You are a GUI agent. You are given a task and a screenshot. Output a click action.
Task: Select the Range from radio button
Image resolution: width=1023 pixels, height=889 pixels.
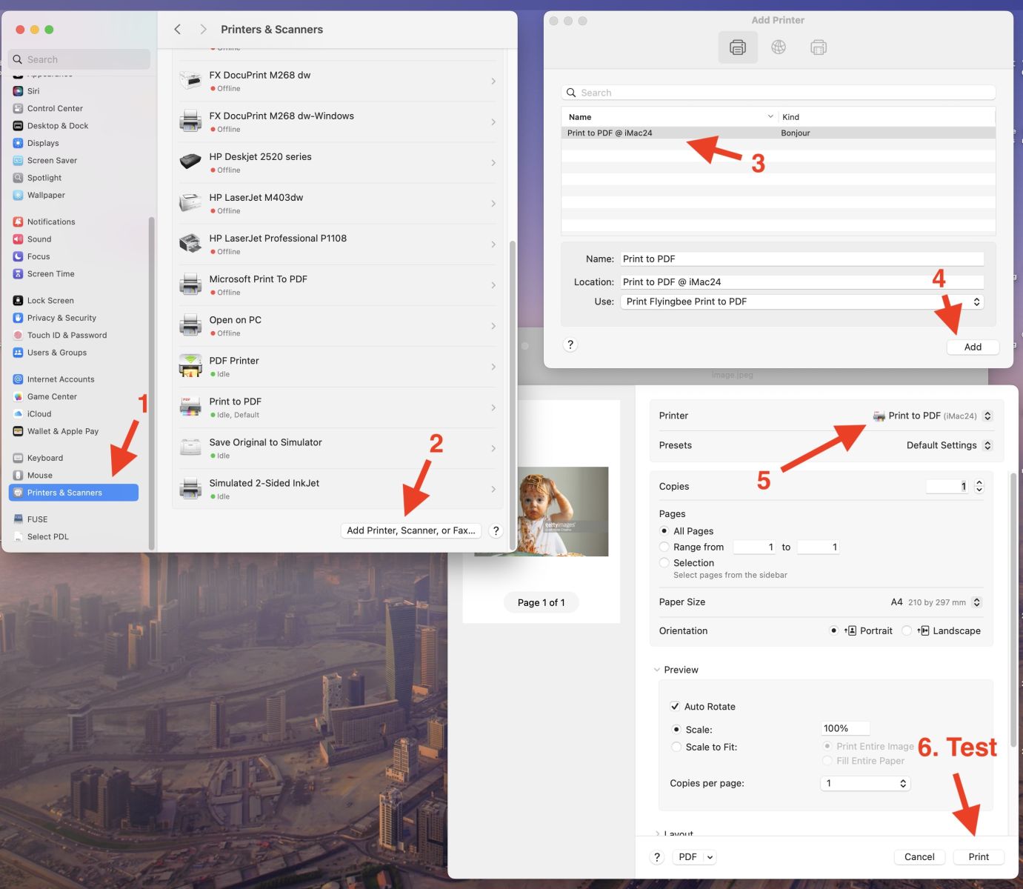click(664, 547)
